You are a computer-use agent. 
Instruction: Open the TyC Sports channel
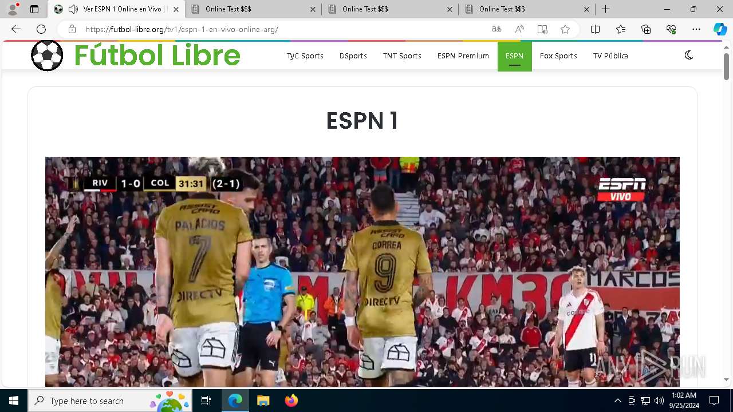click(305, 56)
